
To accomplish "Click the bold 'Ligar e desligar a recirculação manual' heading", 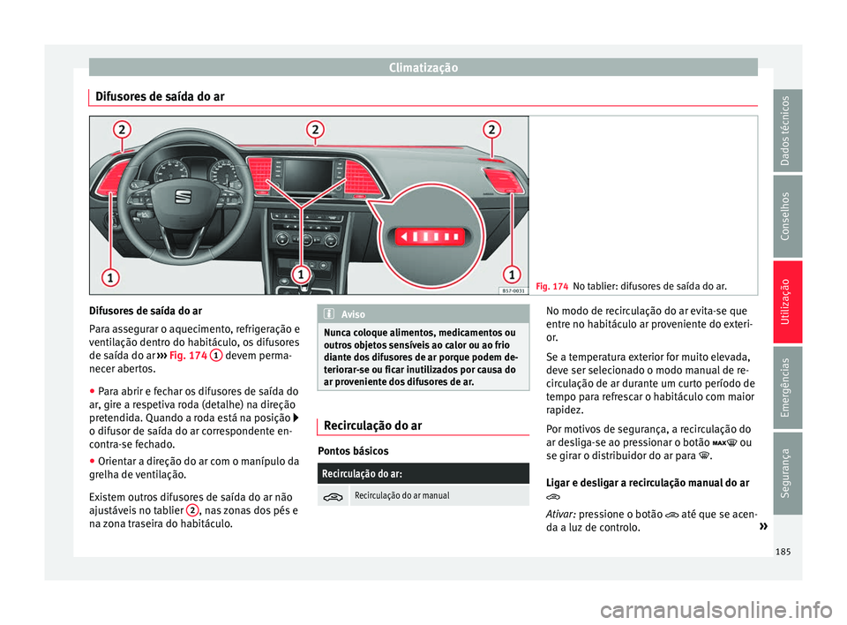I will coord(648,484).
